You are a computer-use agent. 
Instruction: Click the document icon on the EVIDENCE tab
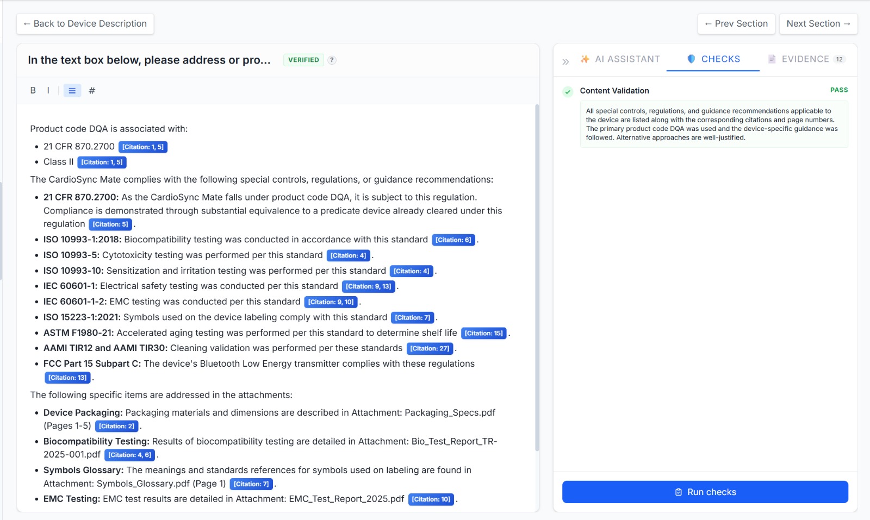coord(771,59)
